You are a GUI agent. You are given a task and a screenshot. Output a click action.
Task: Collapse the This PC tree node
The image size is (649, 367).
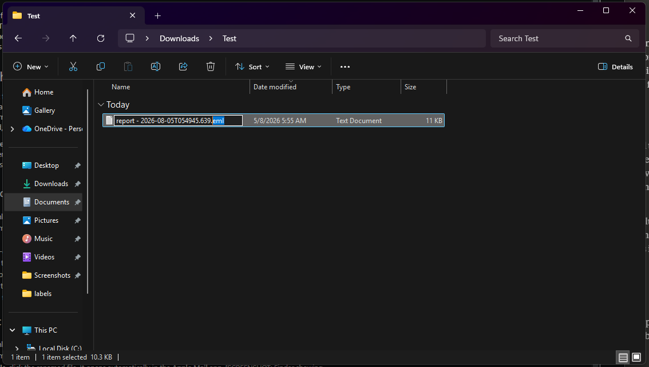(x=13, y=330)
